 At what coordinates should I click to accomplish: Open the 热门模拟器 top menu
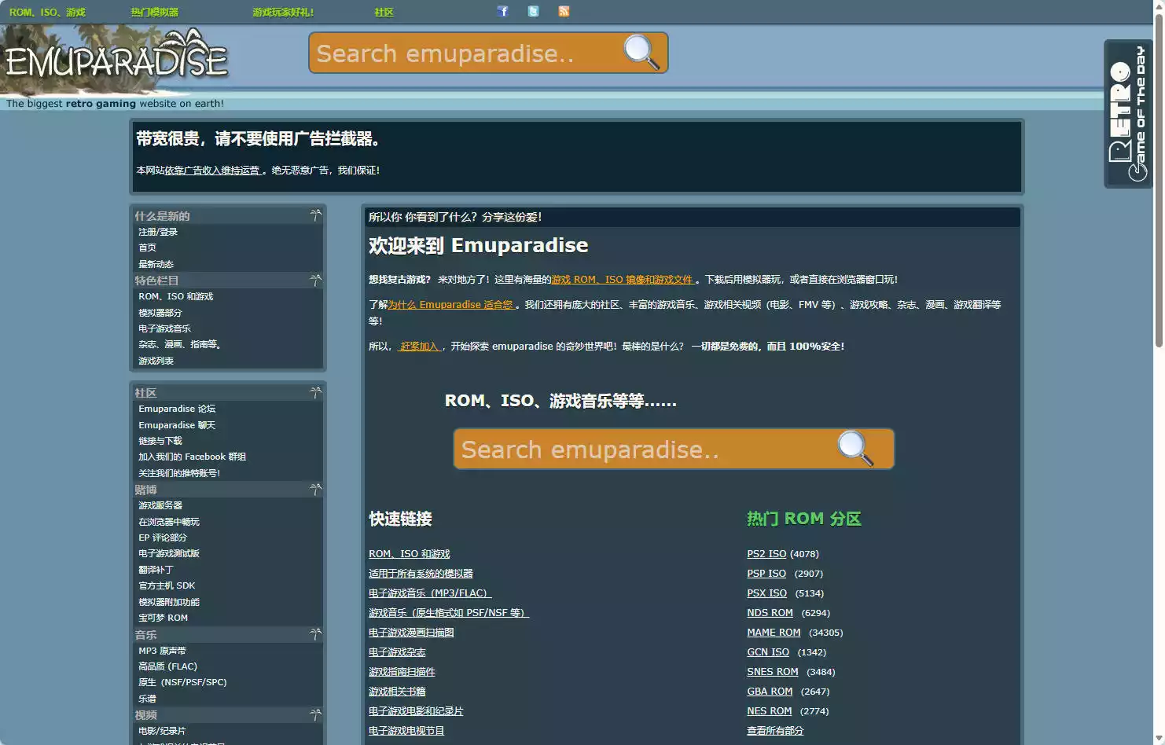(x=155, y=13)
